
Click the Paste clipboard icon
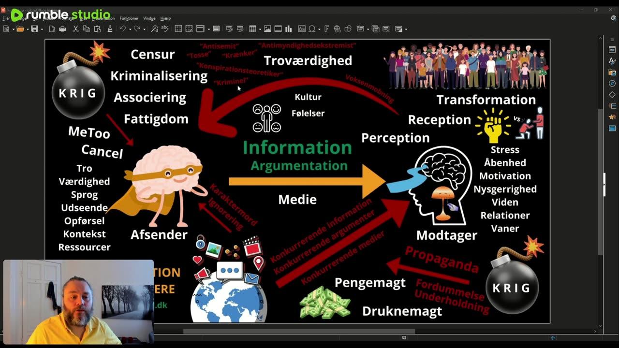[97, 29]
